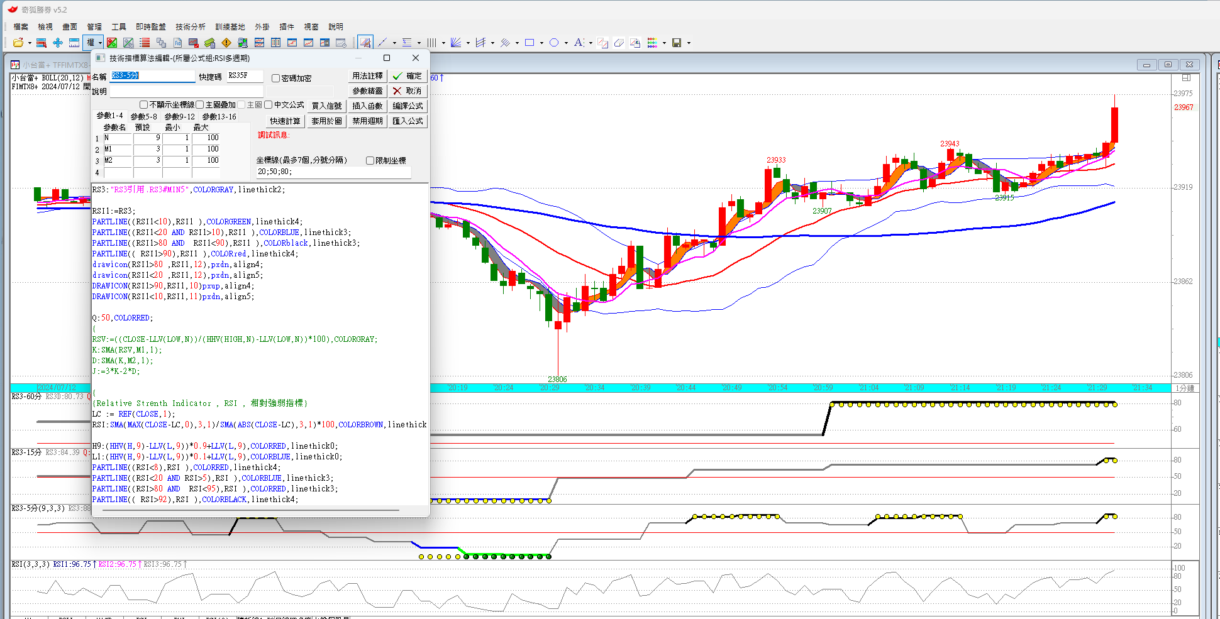Expand the color palette dropdown arrow
Screen dimensions: 1220x619
click(664, 43)
